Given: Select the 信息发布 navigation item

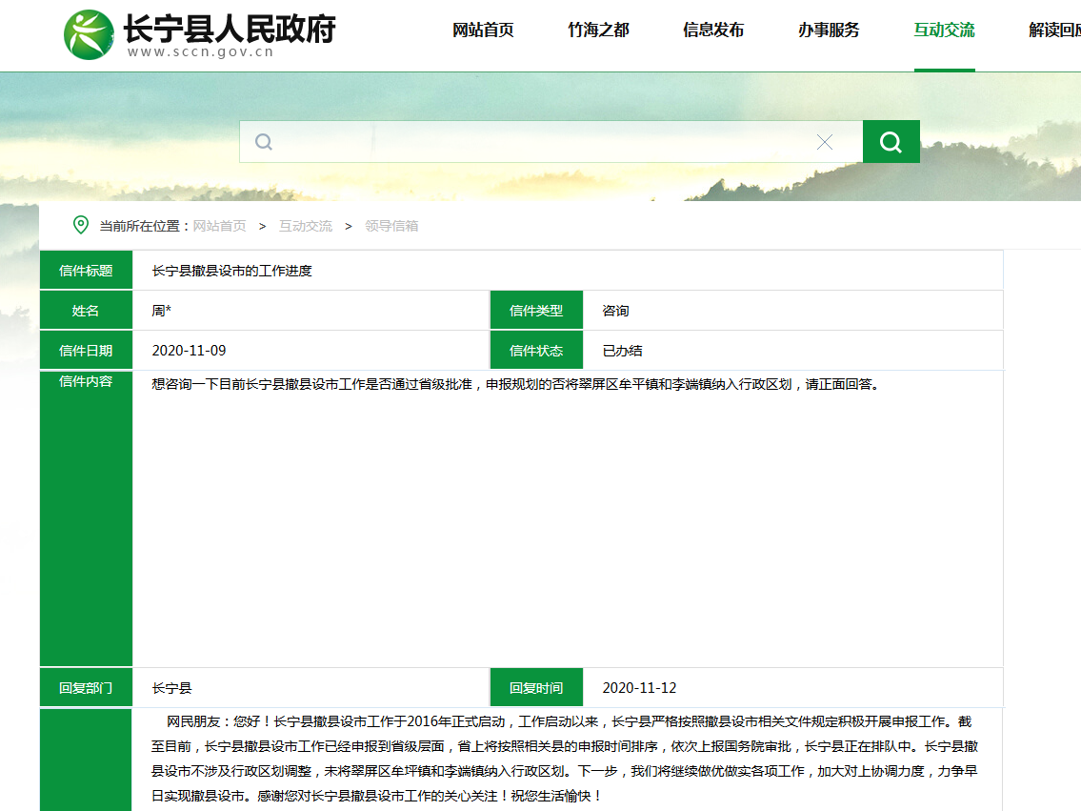Looking at the screenshot, I should click(713, 30).
